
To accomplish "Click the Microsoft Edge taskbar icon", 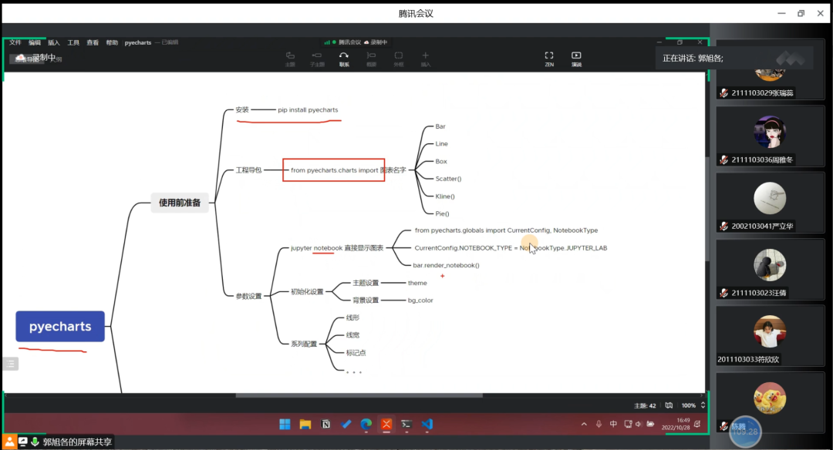I will point(366,424).
